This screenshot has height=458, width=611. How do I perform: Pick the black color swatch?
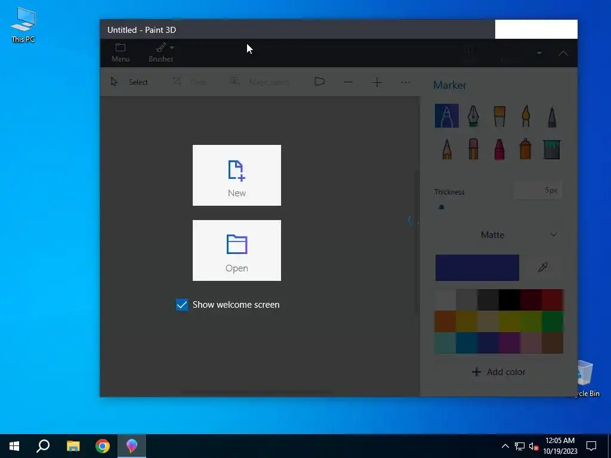tap(510, 300)
